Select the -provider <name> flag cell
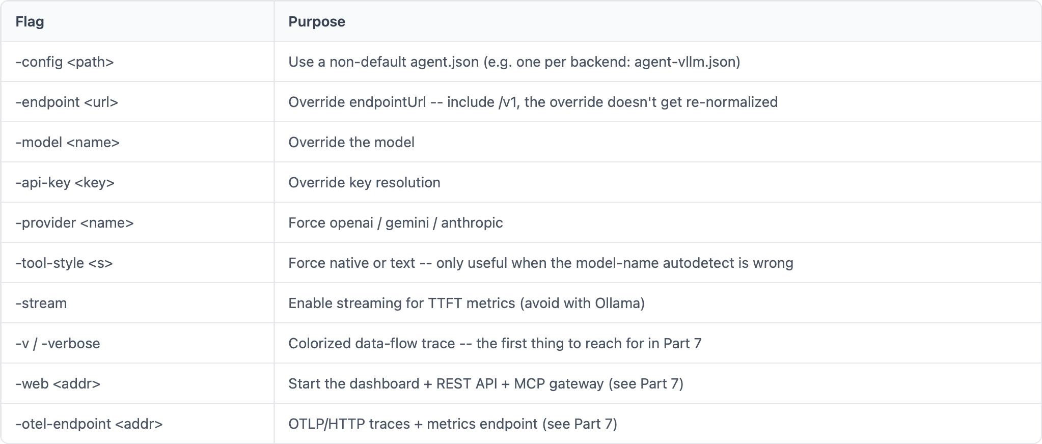The height and width of the screenshot is (444, 1042). point(138,223)
